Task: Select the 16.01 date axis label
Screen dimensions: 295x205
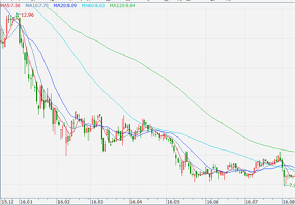Action: tap(26, 202)
